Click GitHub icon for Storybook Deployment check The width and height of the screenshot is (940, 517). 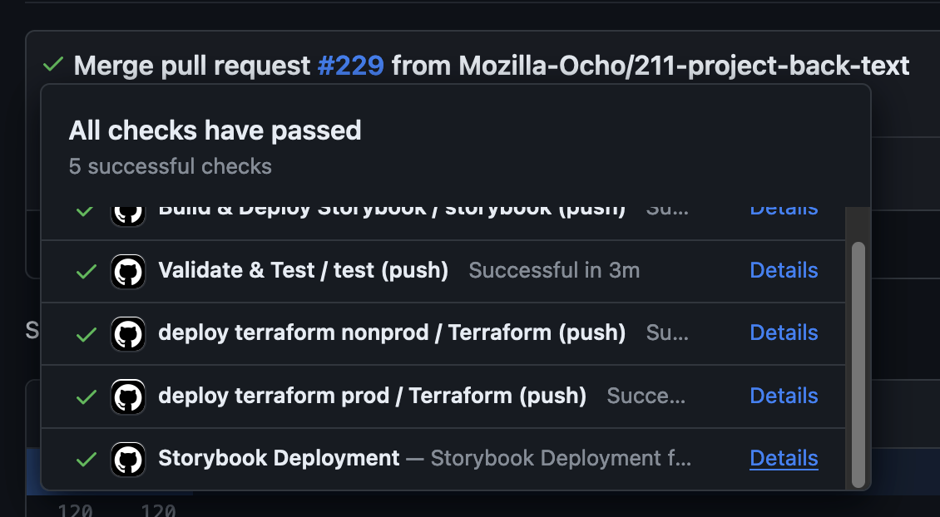[128, 460]
